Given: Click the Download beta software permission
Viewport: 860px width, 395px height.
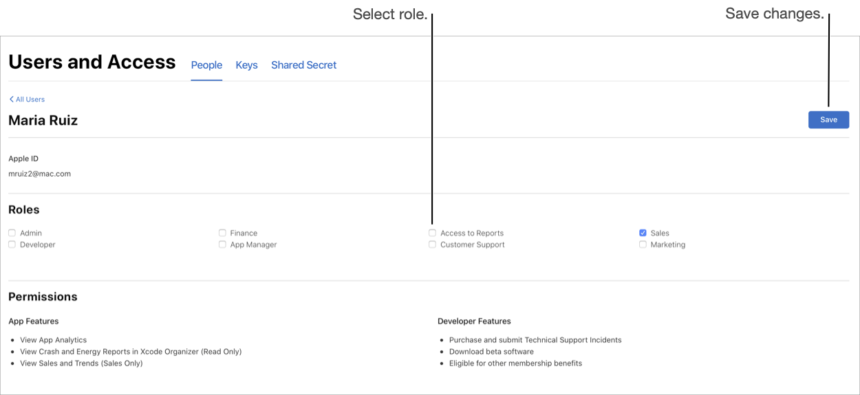Looking at the screenshot, I should tap(491, 352).
